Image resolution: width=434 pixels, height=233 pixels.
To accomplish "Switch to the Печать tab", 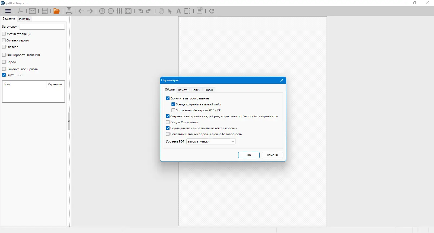I will tap(183, 90).
